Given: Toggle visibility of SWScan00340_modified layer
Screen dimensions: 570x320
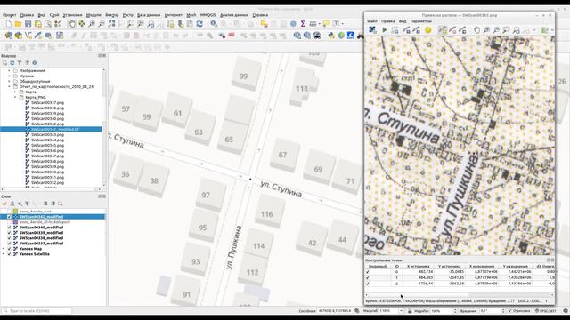Looking at the screenshot, I should click(10, 228).
